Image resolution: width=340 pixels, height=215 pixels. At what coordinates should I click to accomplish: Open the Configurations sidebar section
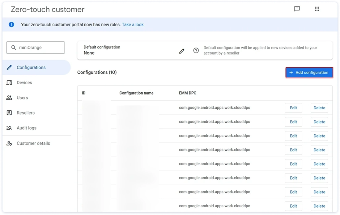31,67
